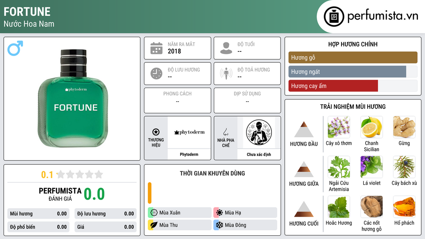Click the perfumista.vn site name text
425x239 pixels.
pos(383,16)
